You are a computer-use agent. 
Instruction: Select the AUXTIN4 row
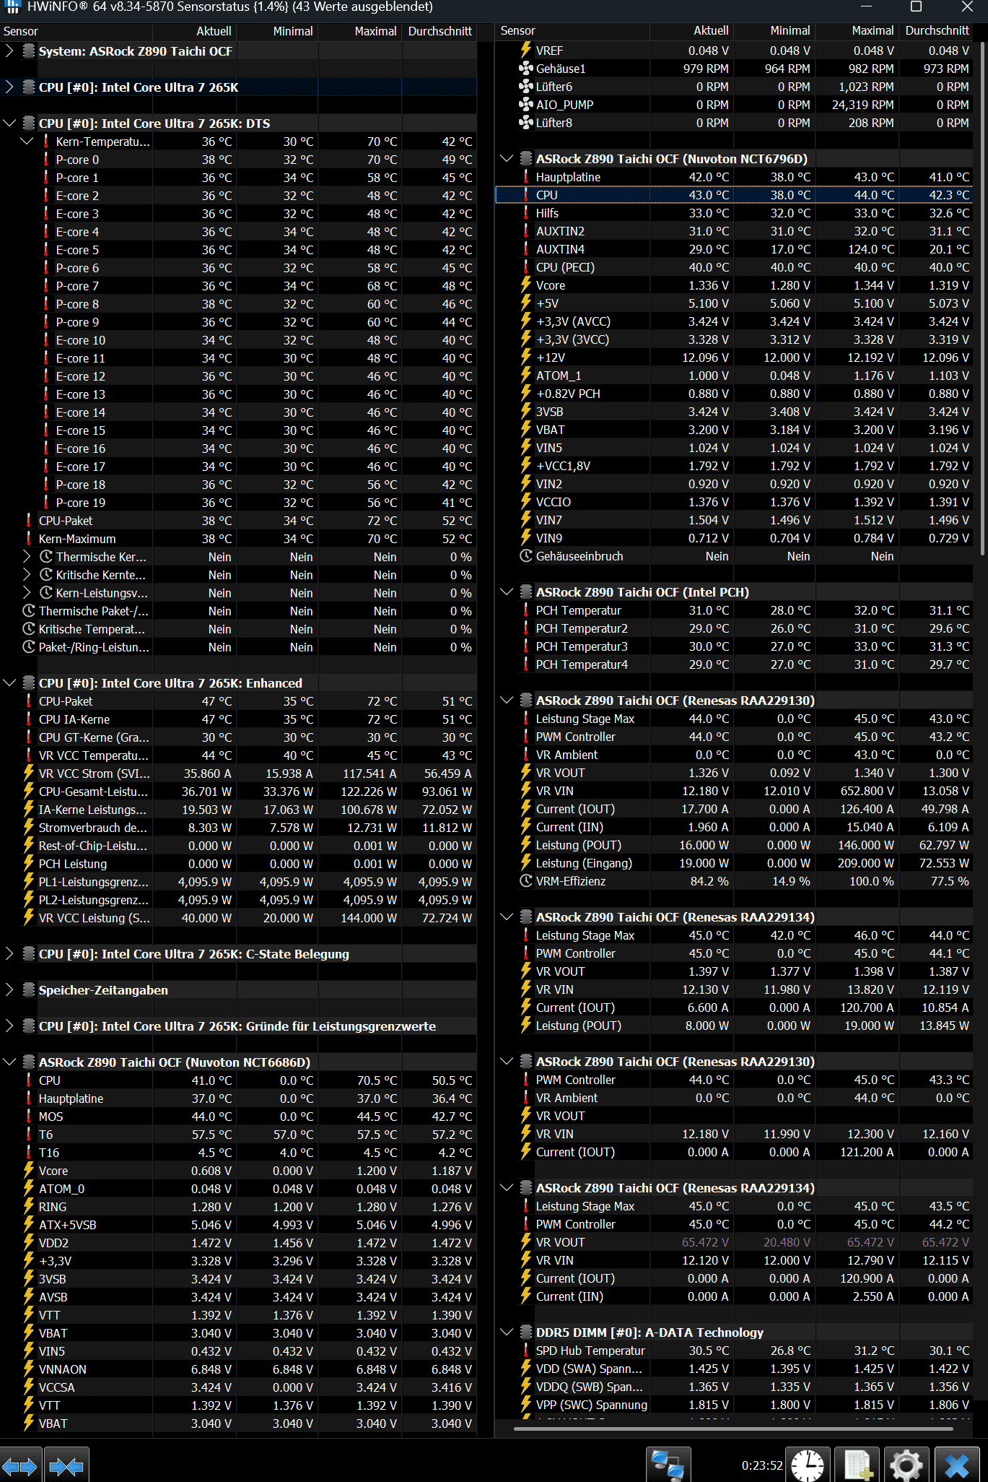click(x=735, y=249)
